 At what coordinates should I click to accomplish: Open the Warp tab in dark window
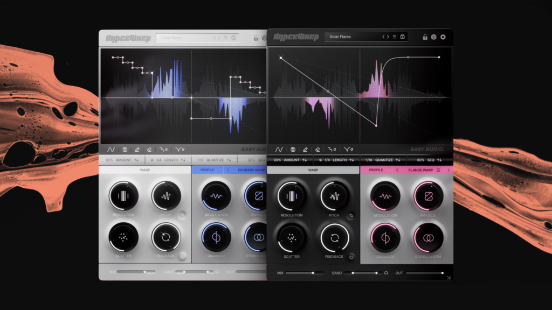click(313, 170)
